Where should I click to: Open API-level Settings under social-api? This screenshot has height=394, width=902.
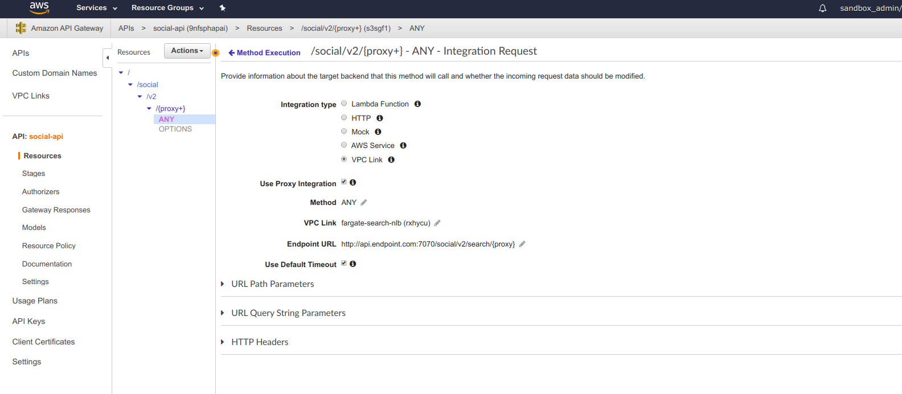[35, 282]
